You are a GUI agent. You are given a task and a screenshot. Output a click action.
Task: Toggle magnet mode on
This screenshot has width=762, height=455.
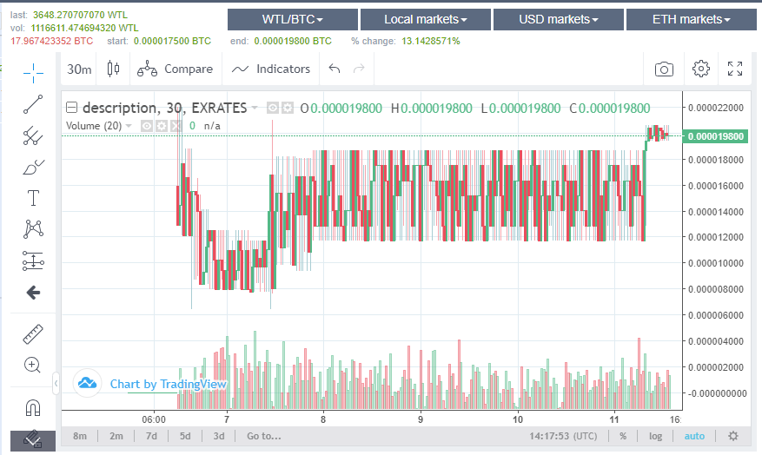33,407
